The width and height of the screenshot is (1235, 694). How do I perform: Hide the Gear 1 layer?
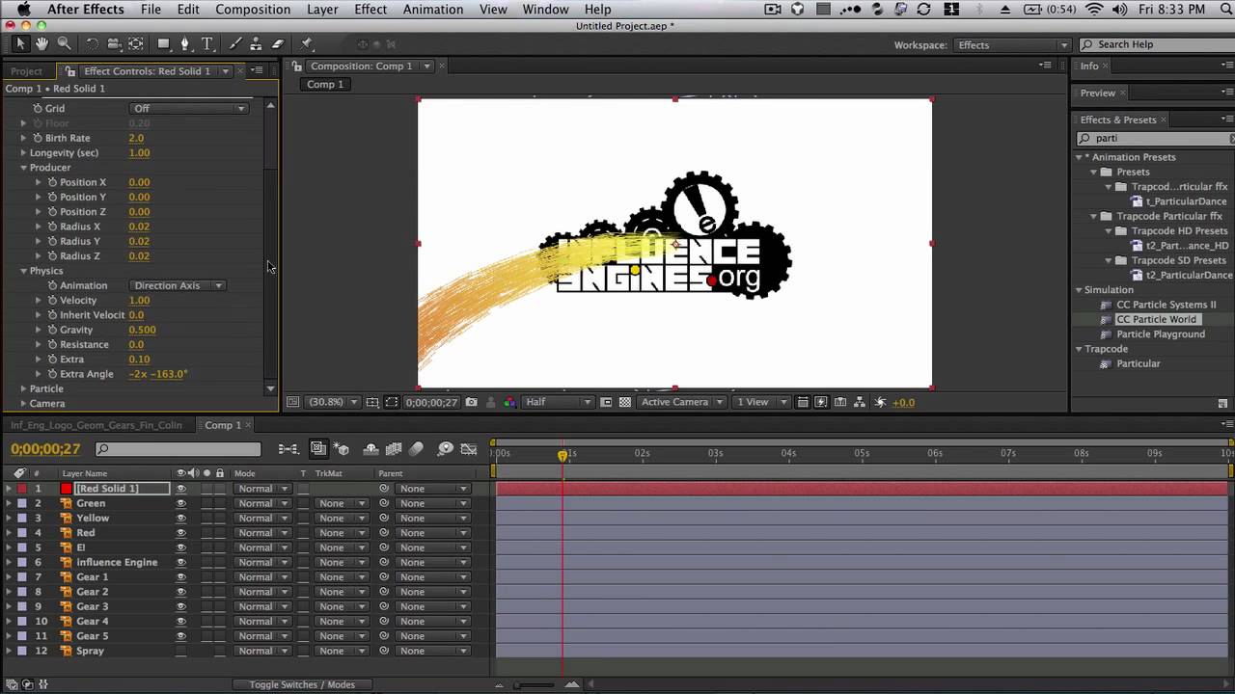click(180, 576)
